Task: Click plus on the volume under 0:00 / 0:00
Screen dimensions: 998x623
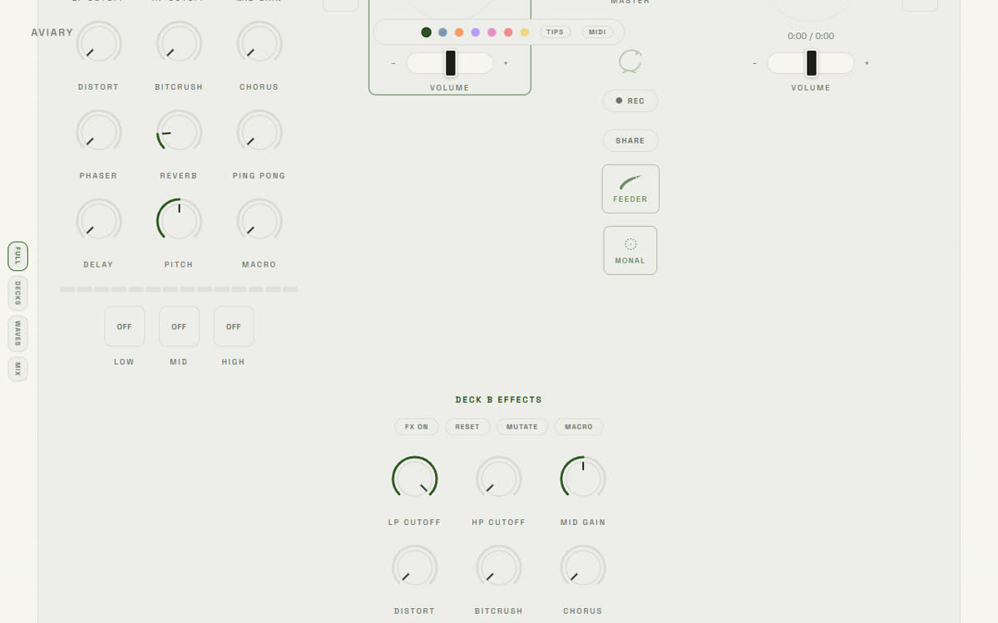Action: pos(867,63)
